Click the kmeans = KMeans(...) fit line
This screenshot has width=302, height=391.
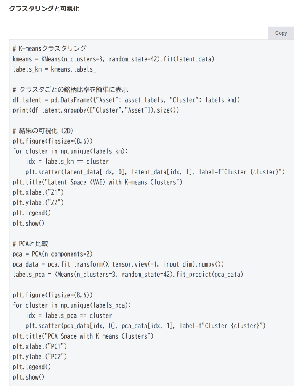click(114, 59)
